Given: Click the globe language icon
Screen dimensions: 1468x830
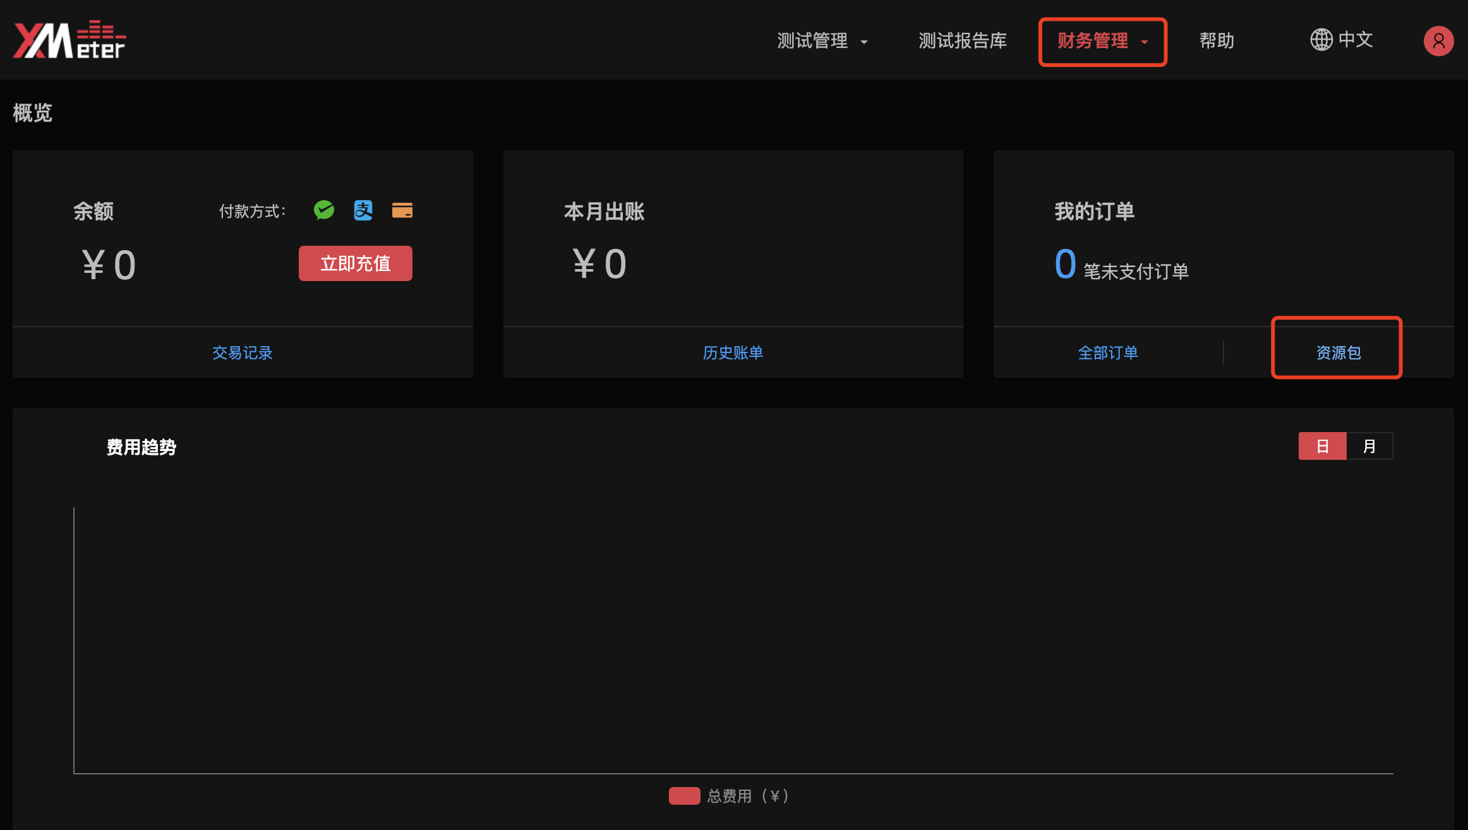Looking at the screenshot, I should 1321,40.
